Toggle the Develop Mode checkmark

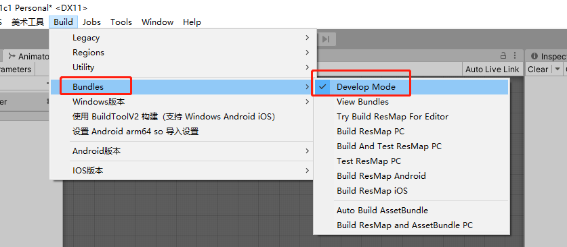[x=323, y=87]
